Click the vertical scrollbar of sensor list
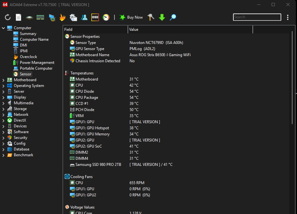This screenshot has width=297, height=214. coord(292,78)
